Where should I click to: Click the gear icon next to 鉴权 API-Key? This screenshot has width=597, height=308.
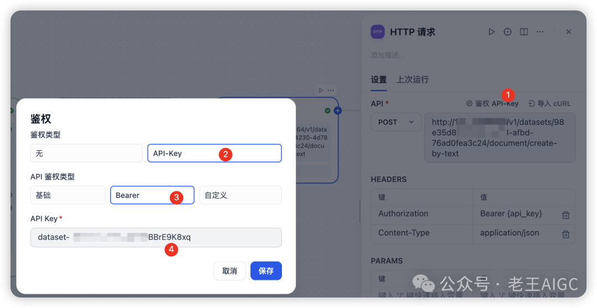469,103
